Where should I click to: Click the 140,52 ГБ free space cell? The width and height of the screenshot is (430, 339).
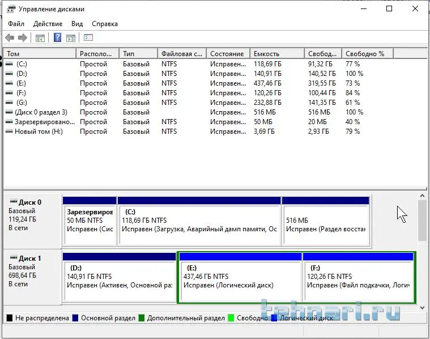coord(322,74)
